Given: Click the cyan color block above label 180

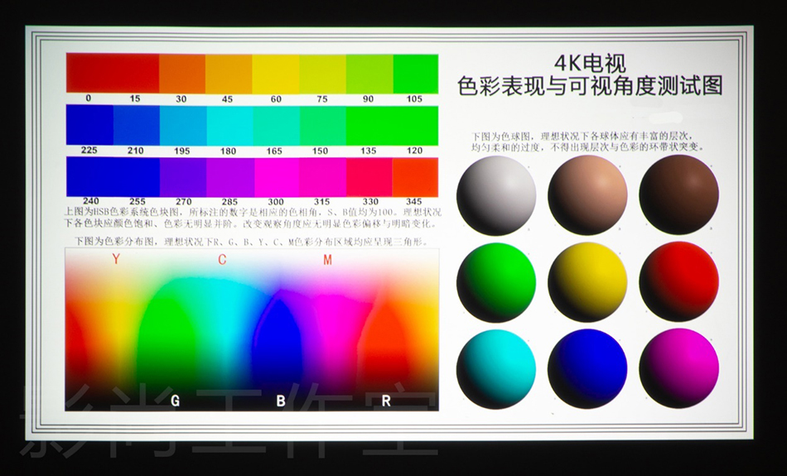Looking at the screenshot, I should 229,125.
